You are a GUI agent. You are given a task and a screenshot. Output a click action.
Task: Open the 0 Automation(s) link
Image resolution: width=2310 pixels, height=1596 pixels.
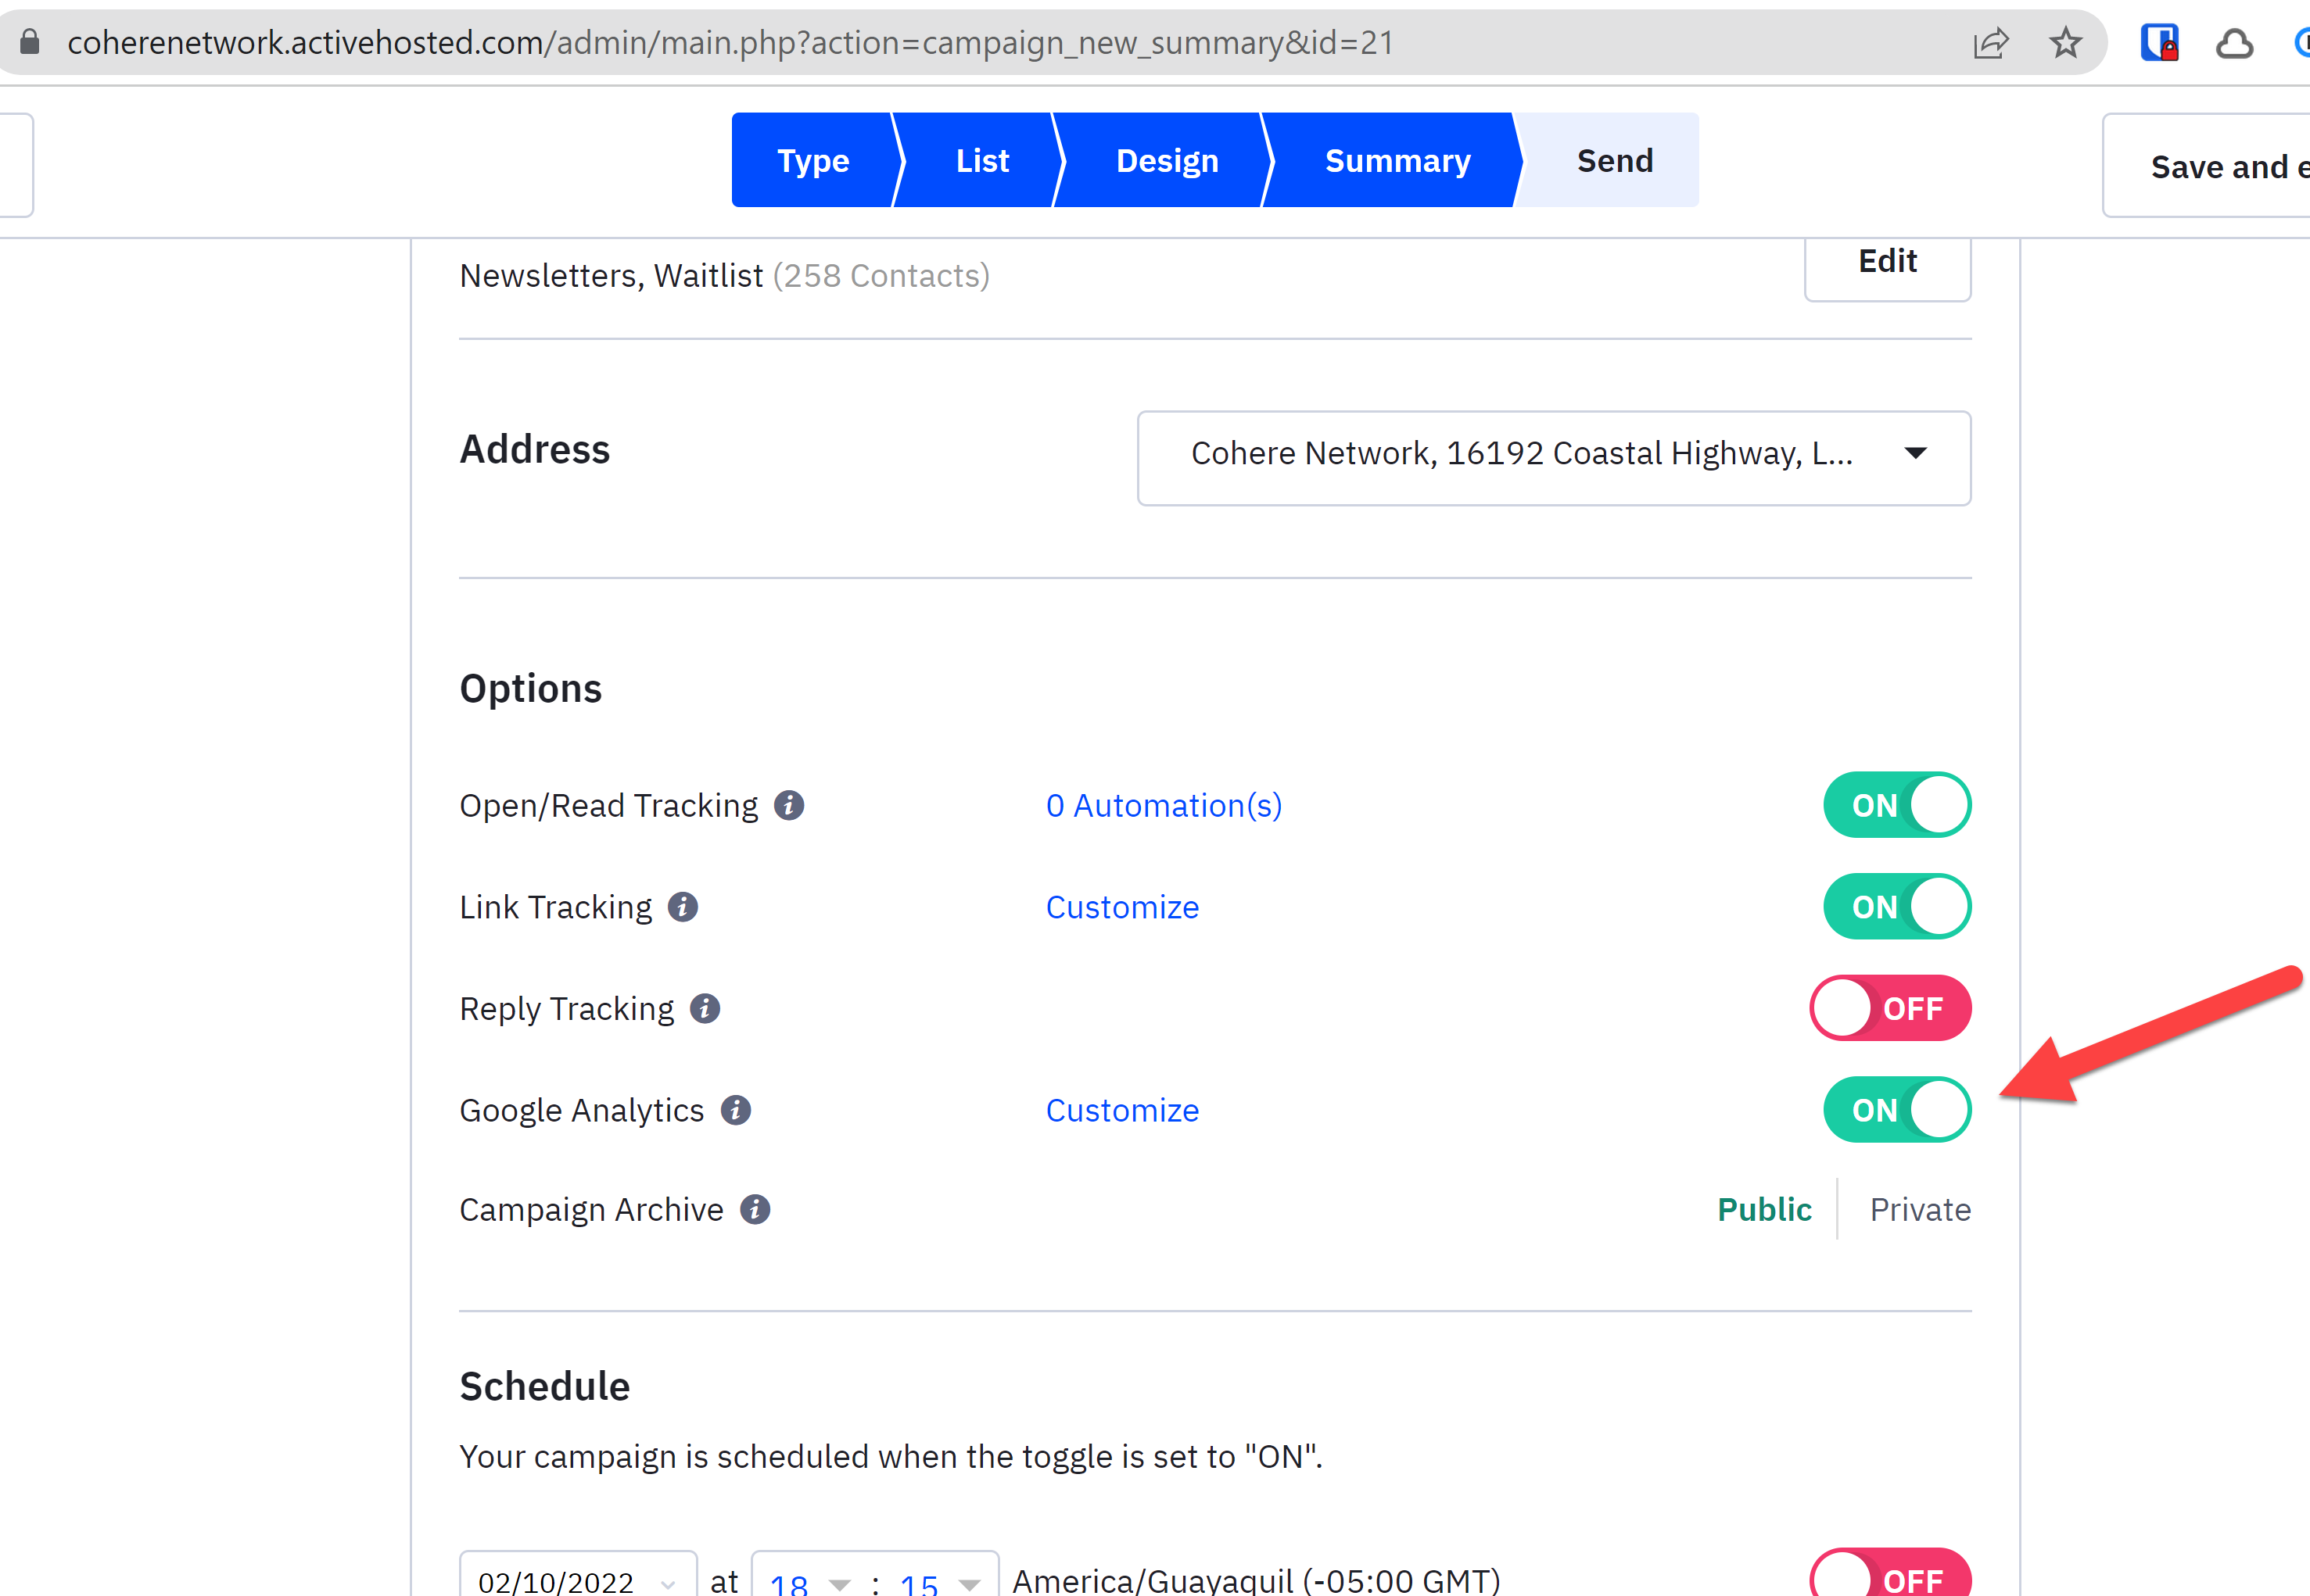pyautogui.click(x=1164, y=806)
